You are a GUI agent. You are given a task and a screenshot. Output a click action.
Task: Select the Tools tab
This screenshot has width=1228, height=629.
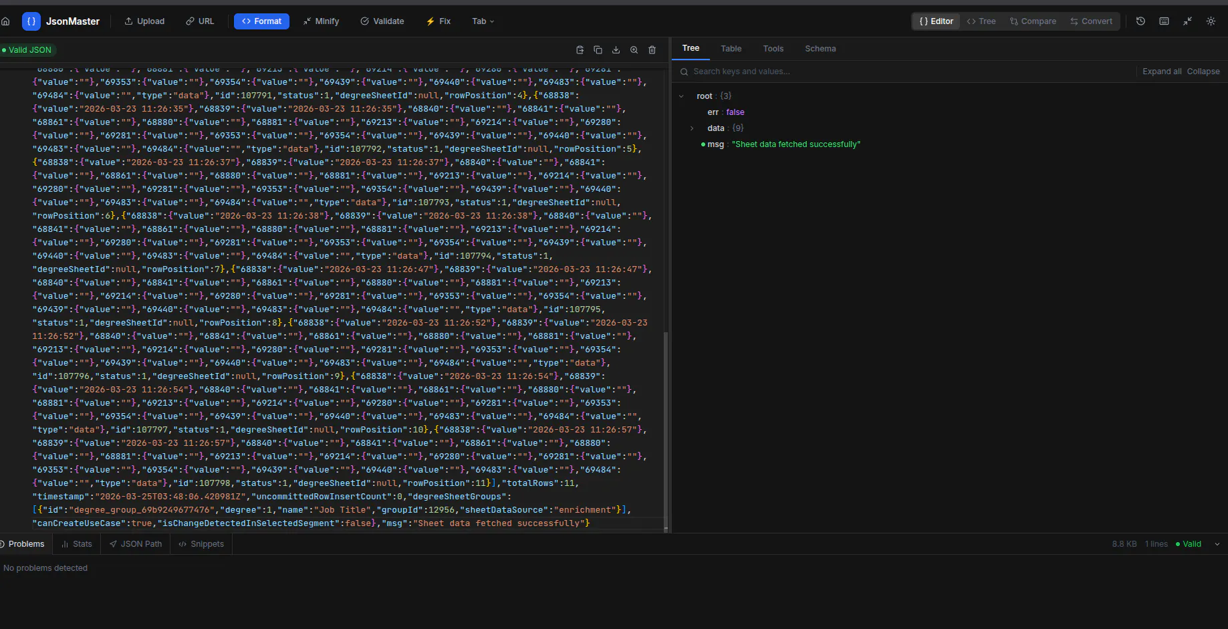[x=773, y=49]
